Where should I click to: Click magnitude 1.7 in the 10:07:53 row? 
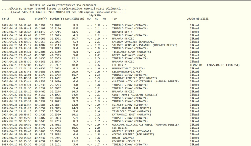pyautogui.click(x=97, y=121)
